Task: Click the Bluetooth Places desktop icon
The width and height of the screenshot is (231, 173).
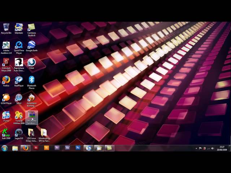Action: pyautogui.click(x=31, y=83)
